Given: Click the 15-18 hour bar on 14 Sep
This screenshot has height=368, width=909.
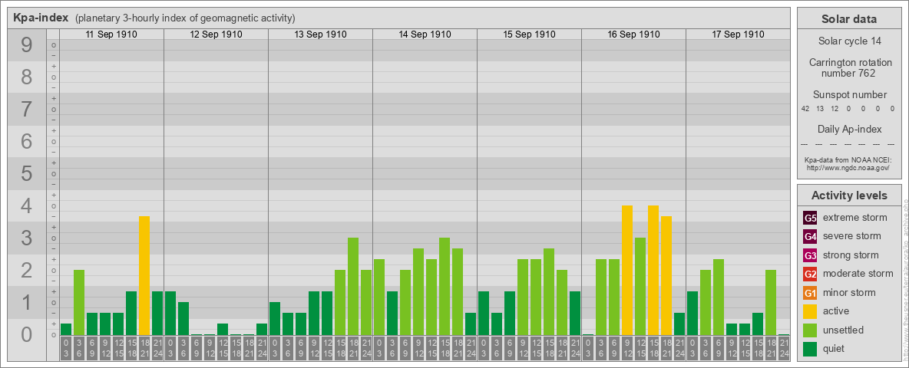Looking at the screenshot, I should click(444, 287).
